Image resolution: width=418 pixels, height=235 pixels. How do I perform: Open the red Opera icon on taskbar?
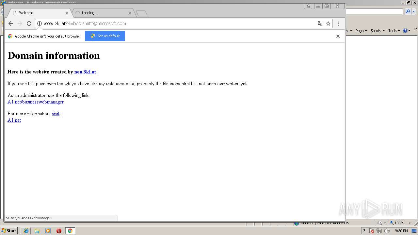point(59,231)
